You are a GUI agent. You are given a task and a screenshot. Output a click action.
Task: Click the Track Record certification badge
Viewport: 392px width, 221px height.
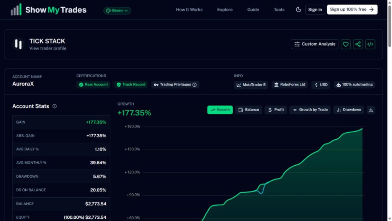[x=131, y=85]
